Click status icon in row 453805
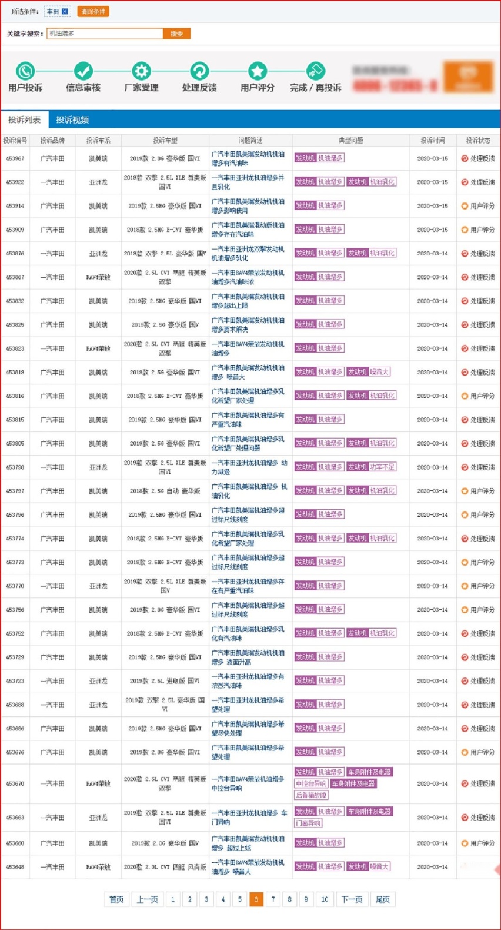The height and width of the screenshot is (930, 501). [465, 444]
